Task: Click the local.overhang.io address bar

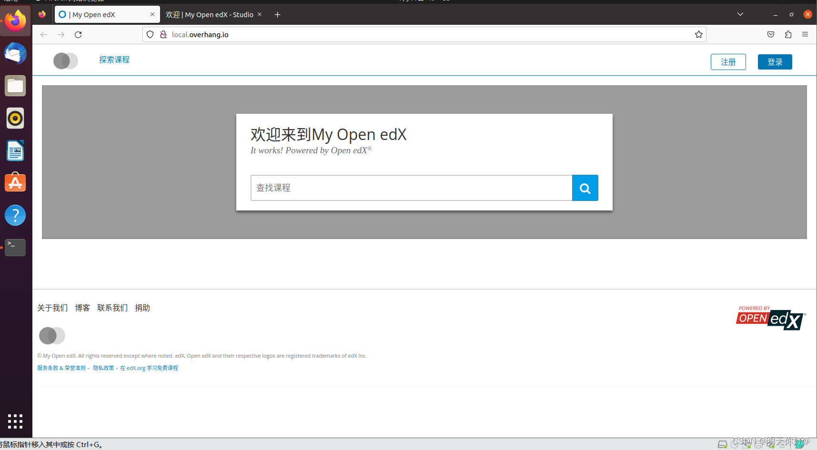Action: pos(424,34)
